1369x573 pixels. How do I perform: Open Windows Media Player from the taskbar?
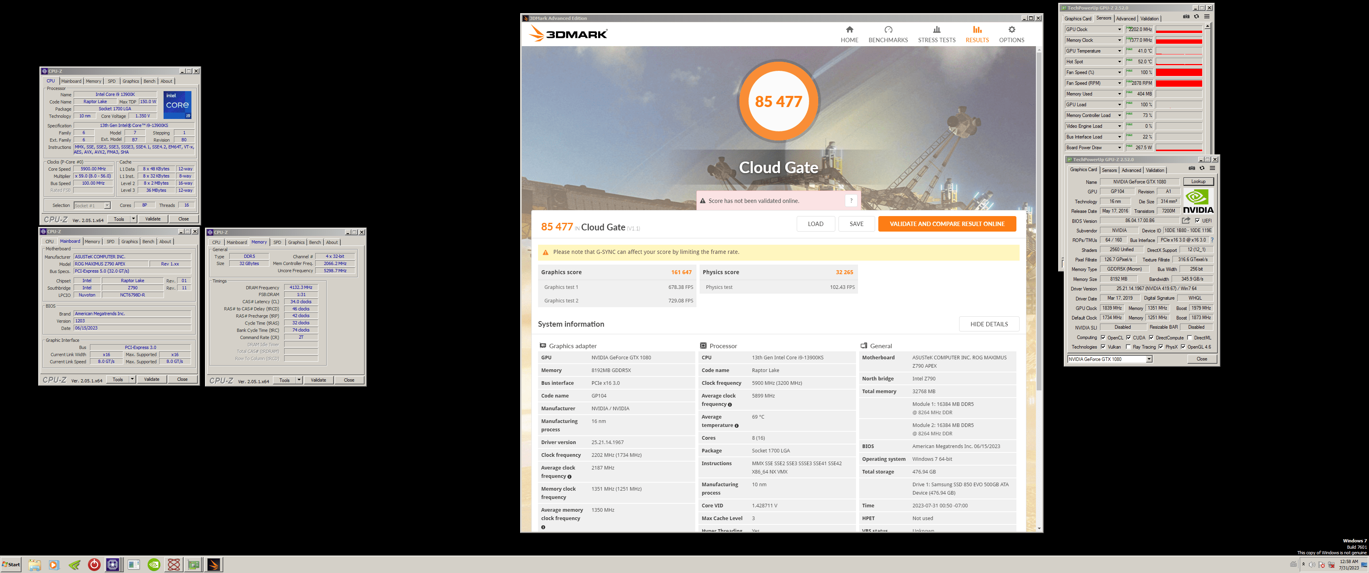(54, 565)
